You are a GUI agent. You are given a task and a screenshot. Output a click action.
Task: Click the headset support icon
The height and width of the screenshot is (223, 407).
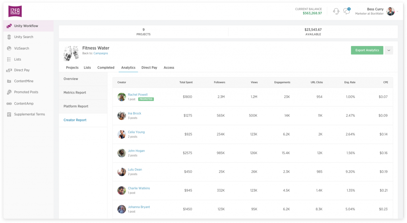[336, 11]
